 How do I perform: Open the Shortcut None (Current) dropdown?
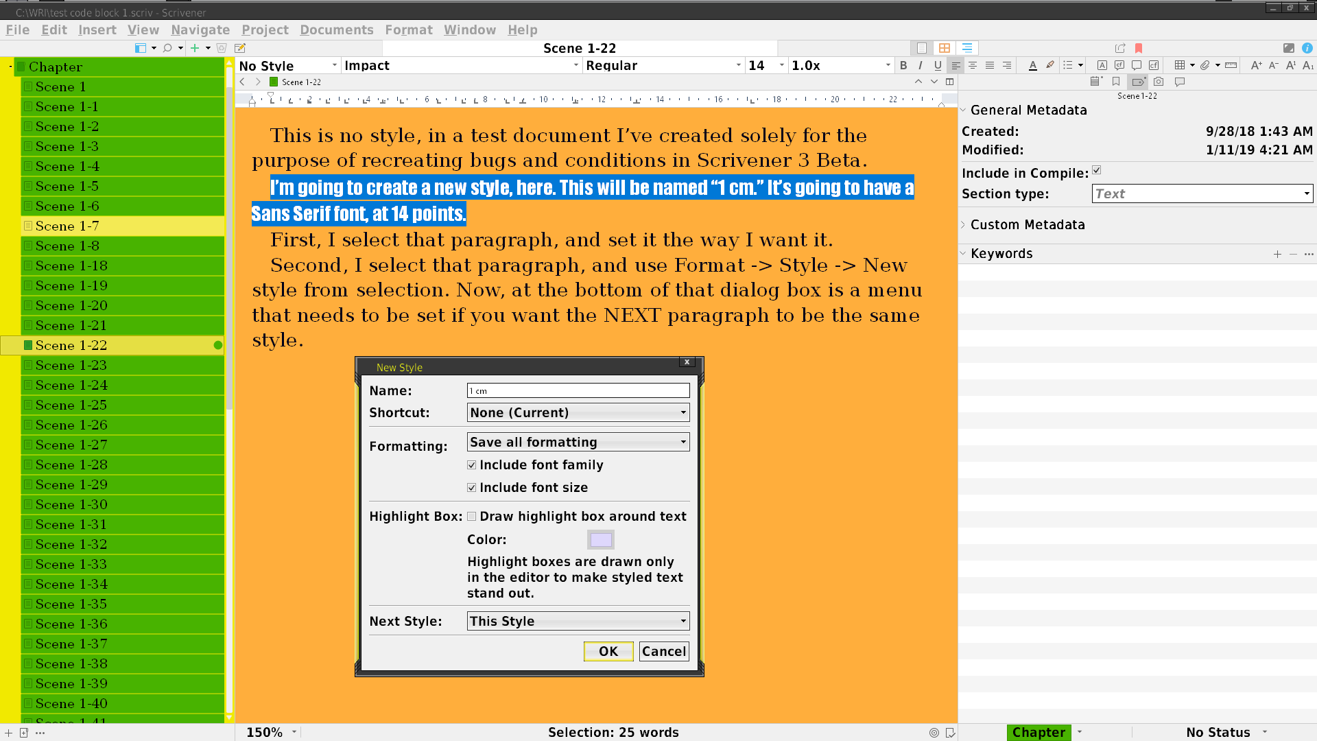[x=578, y=412]
